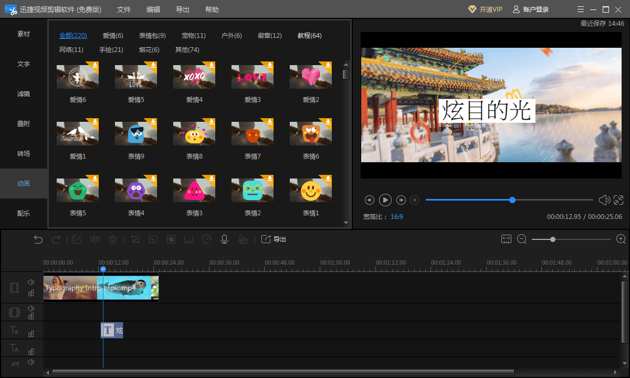Click the 导出 export button in timeline toolbar

pos(274,239)
